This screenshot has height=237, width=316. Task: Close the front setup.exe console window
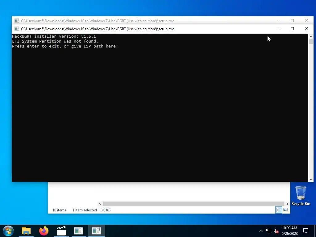pyautogui.click(x=306, y=29)
